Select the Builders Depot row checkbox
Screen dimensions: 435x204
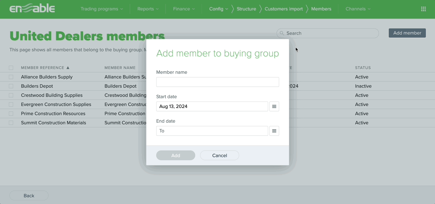click(11, 86)
